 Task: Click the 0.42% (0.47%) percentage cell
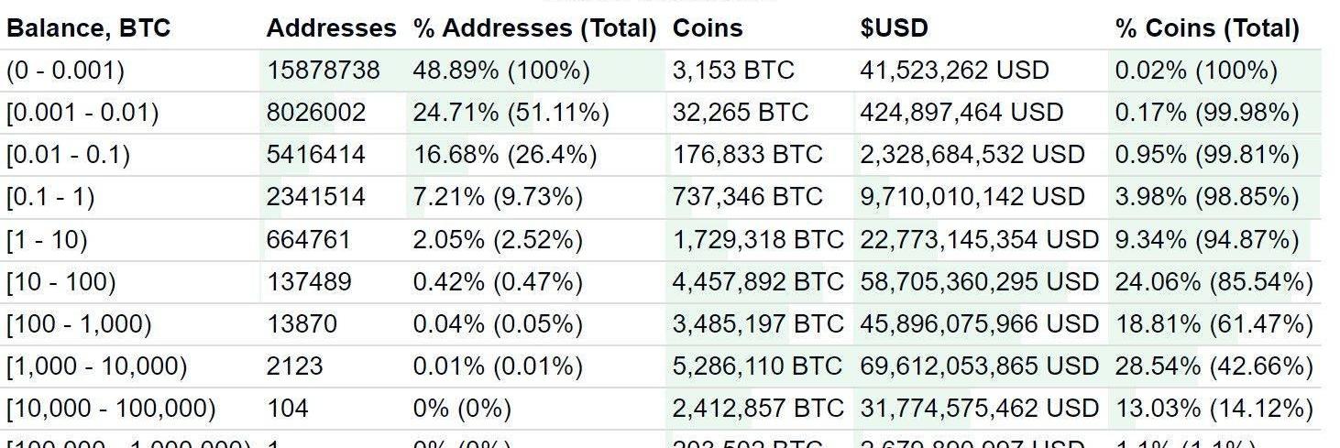(498, 282)
